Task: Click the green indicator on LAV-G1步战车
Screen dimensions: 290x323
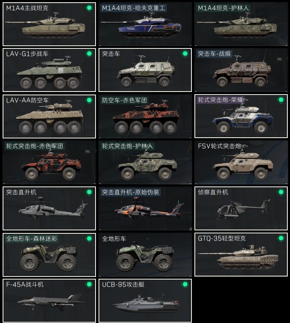Action: (89, 54)
